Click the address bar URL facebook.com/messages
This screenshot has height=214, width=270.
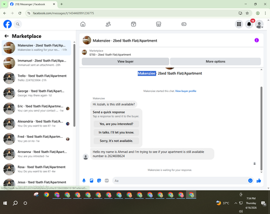pos(63,13)
